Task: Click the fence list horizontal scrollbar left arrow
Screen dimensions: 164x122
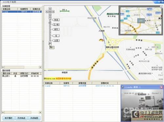Action: point(3,112)
